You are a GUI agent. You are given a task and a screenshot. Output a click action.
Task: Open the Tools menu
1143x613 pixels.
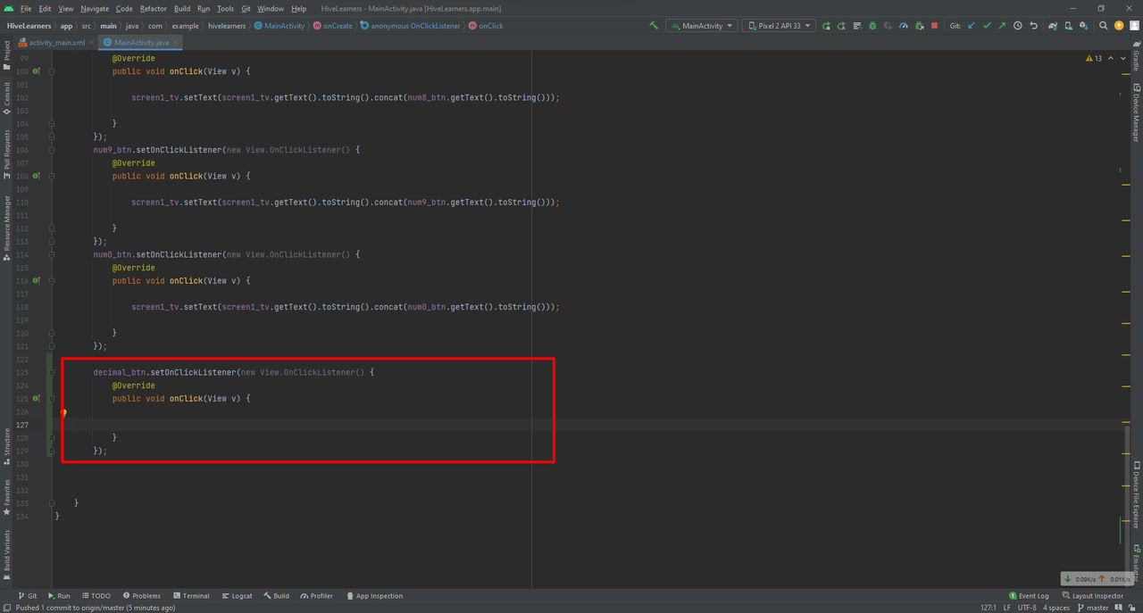225,8
